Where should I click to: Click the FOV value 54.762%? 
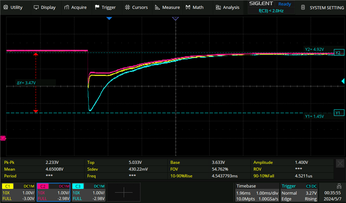click(x=220, y=169)
